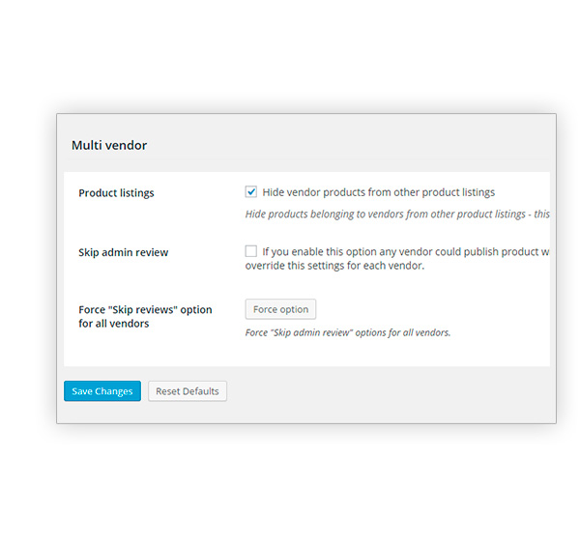Click the Reset Defaults button
Image resolution: width=580 pixels, height=544 pixels.
click(x=188, y=391)
